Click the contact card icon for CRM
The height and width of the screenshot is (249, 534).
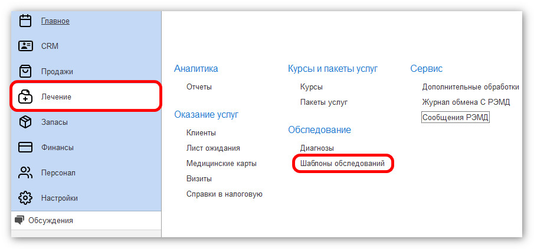pos(25,46)
